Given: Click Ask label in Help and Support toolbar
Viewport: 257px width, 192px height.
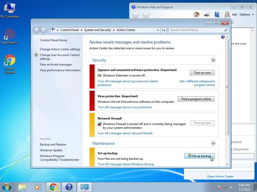Looking at the screenshot, I should 234,14.
